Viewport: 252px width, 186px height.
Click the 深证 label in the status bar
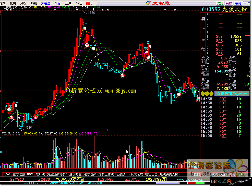80,179
